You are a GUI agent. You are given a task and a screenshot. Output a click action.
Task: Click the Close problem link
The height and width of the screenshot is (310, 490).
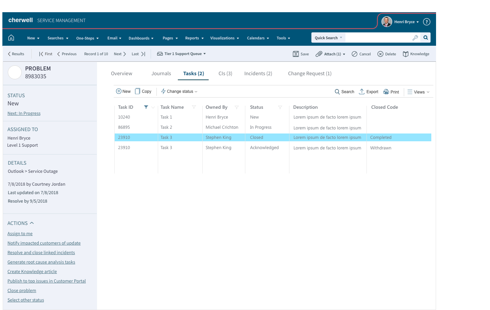[x=22, y=291]
